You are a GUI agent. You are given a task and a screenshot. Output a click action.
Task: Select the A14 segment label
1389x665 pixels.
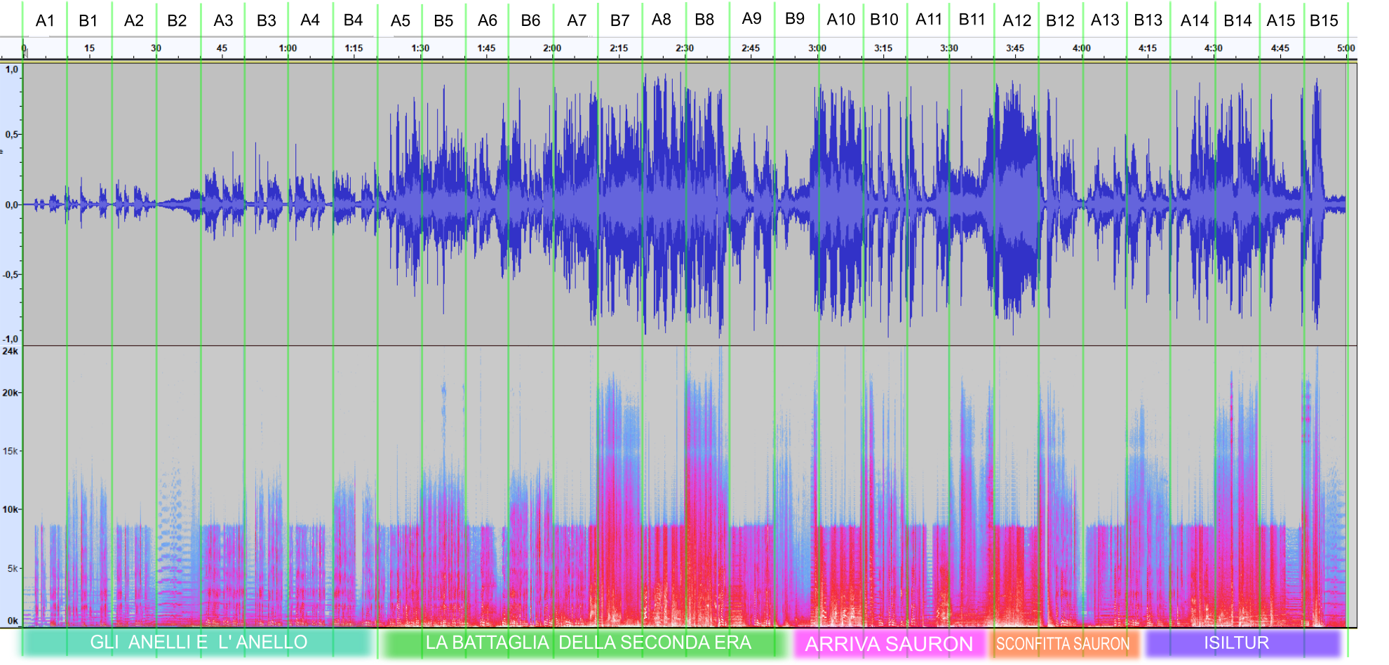click(1195, 21)
